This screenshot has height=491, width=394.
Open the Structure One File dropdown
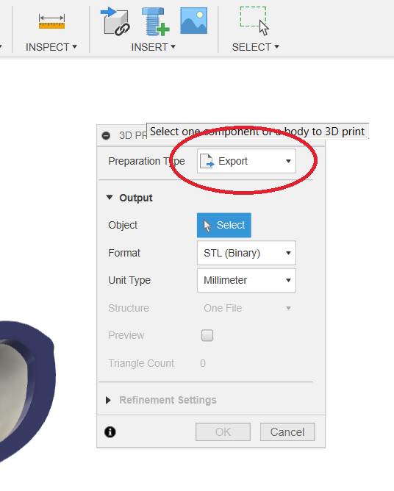(246, 308)
